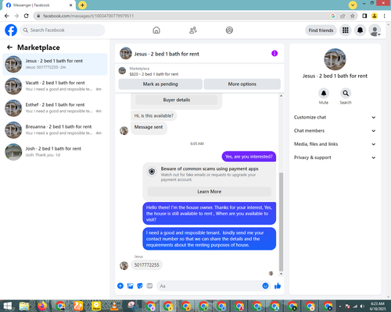Click the system clock in taskbar
The height and width of the screenshot is (312, 391).
pos(378,306)
